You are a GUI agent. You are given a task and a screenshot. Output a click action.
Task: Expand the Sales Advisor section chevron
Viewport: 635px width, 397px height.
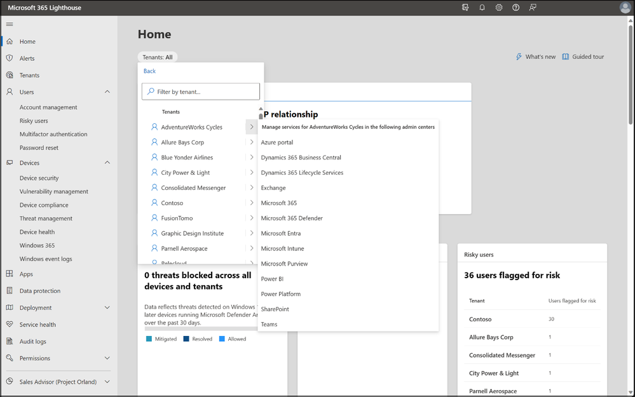click(x=107, y=382)
